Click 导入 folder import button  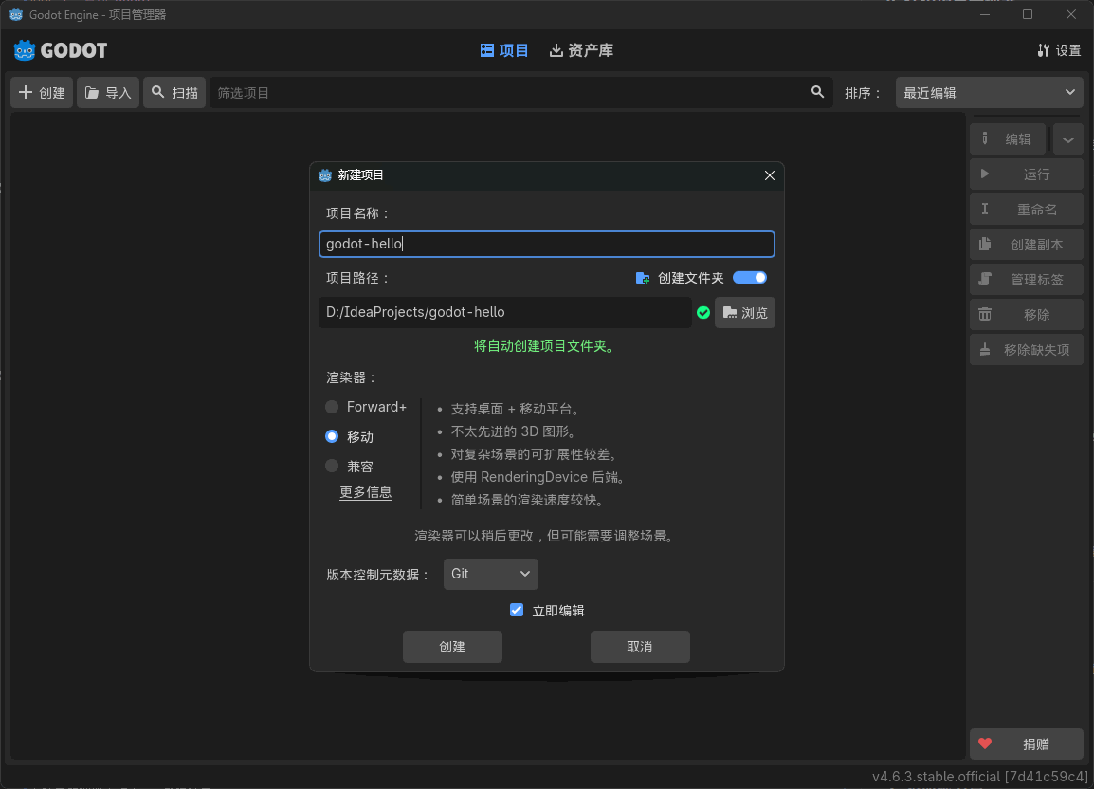pos(108,92)
